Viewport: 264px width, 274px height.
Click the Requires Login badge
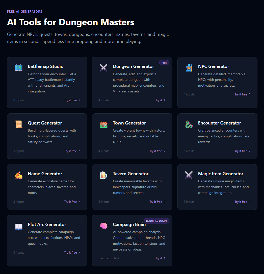pos(156,221)
